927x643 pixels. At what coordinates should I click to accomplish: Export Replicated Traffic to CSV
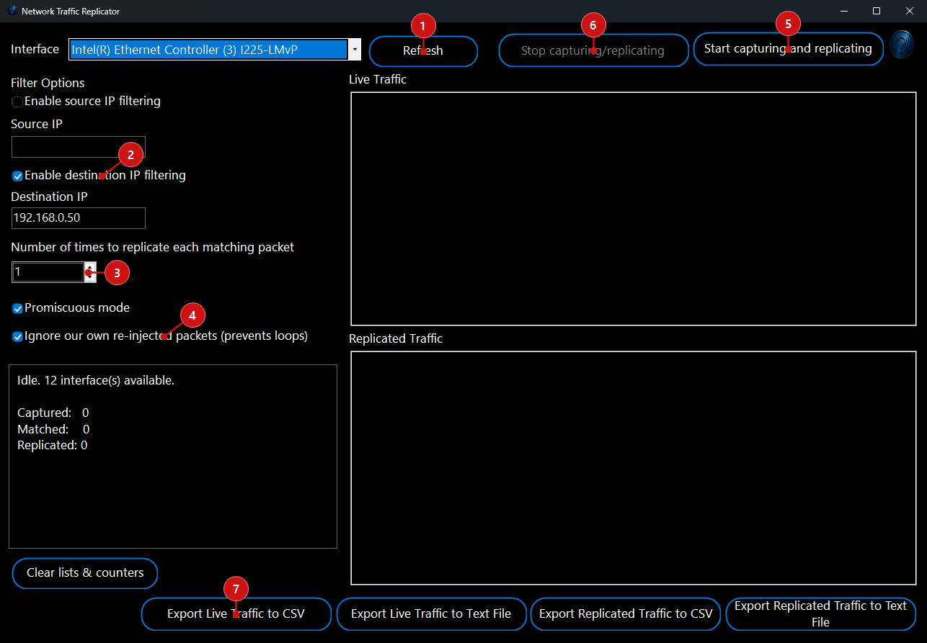626,614
